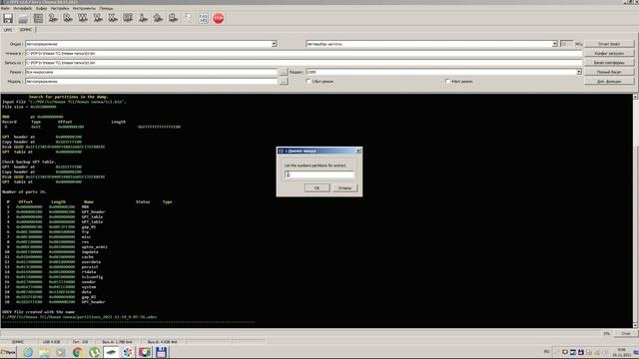639x359 pixels.
Task: Open the file explorer icon in taskbar
Action: pyautogui.click(x=44, y=352)
